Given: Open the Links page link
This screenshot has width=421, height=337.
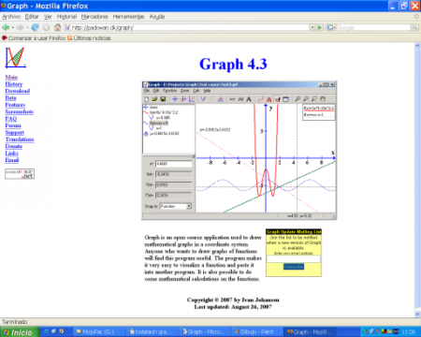Looking at the screenshot, I should tap(11, 153).
